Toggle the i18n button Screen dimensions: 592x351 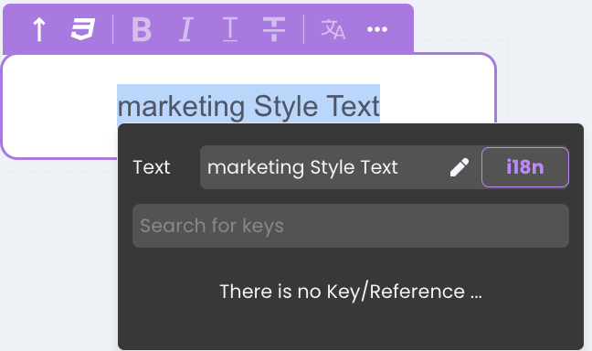[524, 167]
